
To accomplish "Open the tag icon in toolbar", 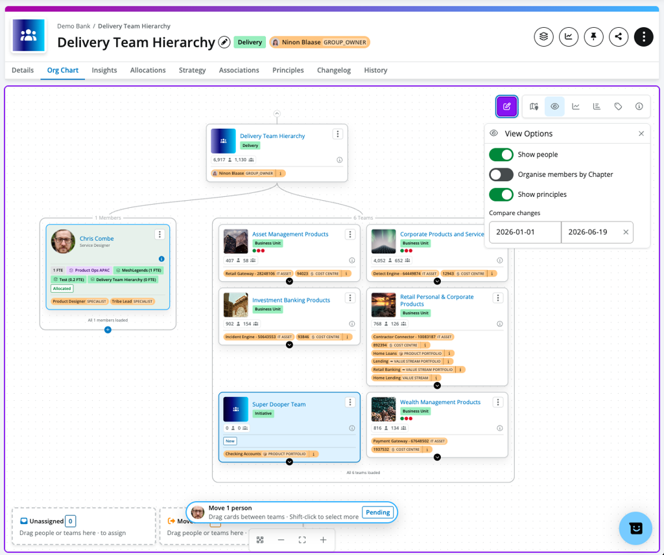I will (618, 106).
